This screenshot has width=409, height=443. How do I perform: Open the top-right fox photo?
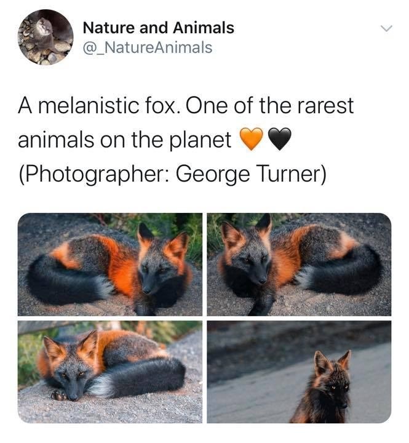coord(299,264)
